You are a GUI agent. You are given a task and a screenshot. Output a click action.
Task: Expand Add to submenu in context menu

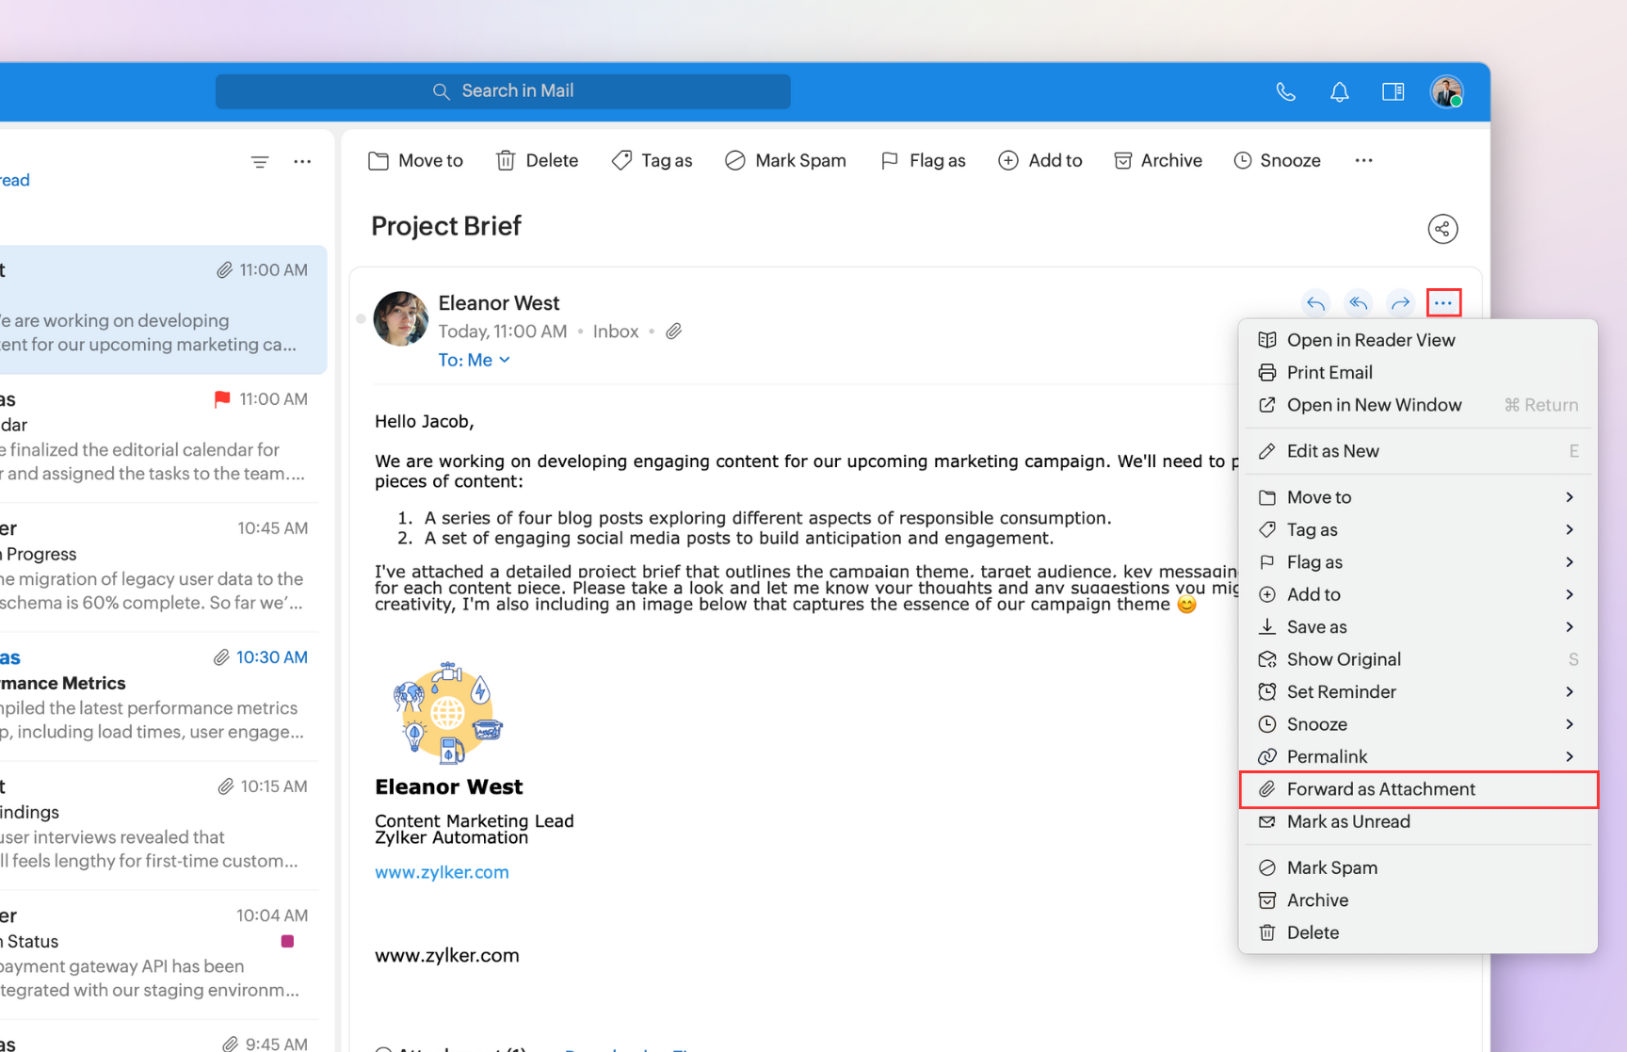pos(1418,594)
